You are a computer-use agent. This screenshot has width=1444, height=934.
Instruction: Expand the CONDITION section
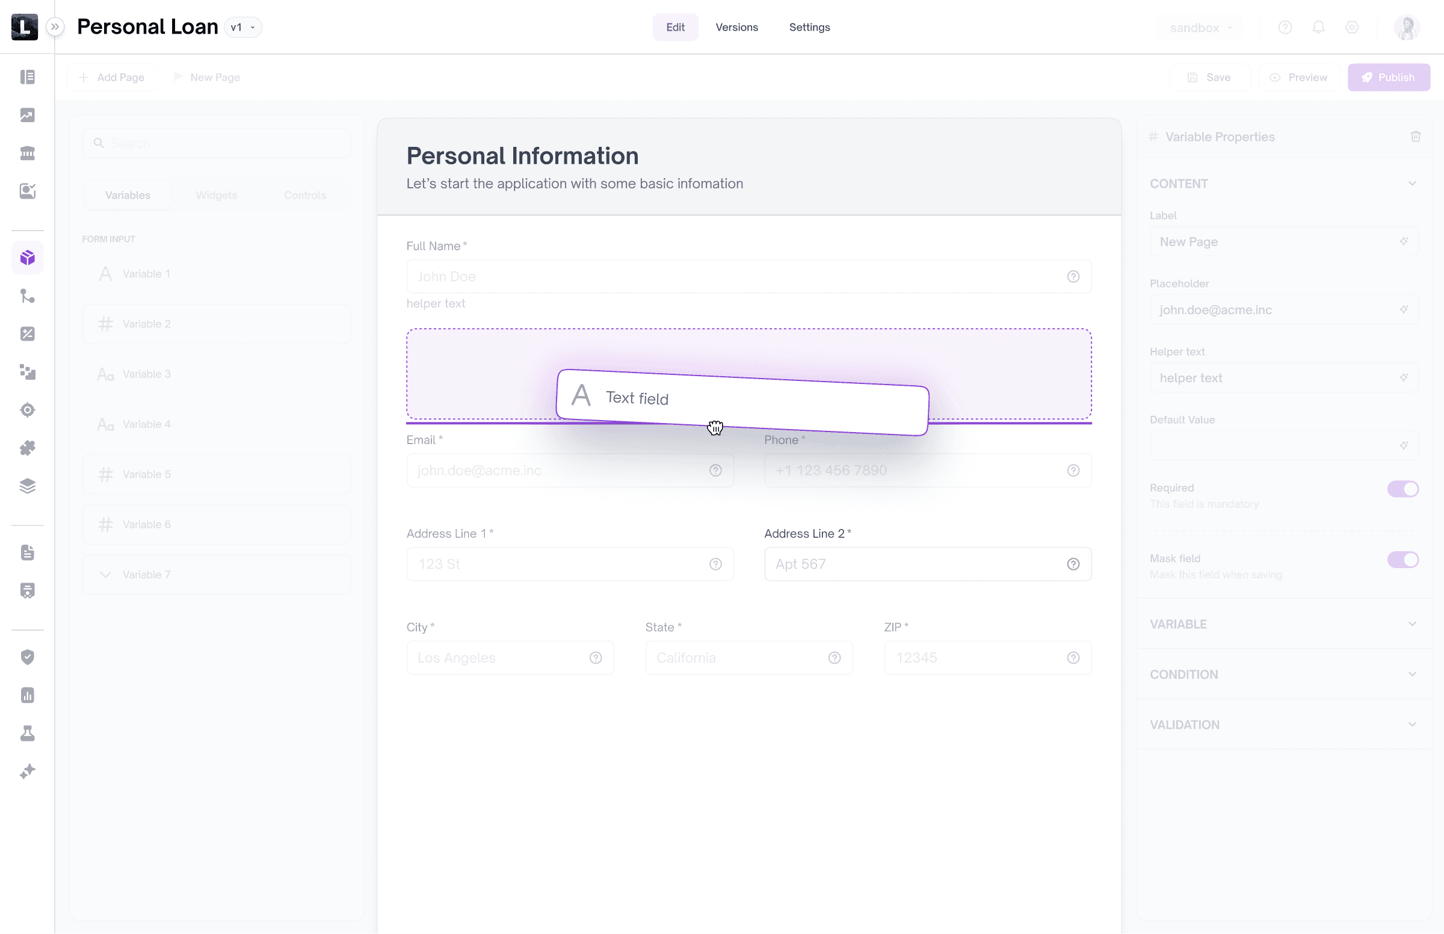pos(1283,674)
